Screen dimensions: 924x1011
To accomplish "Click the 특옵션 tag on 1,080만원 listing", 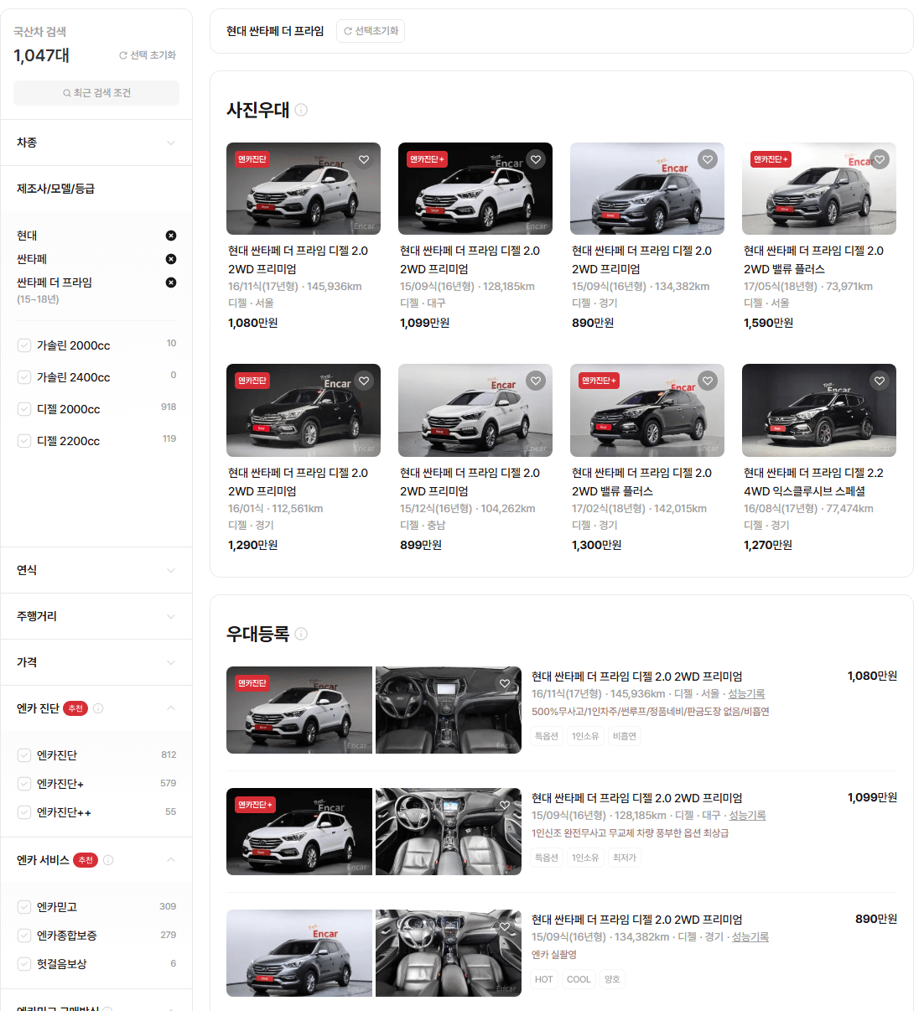I will tap(547, 736).
